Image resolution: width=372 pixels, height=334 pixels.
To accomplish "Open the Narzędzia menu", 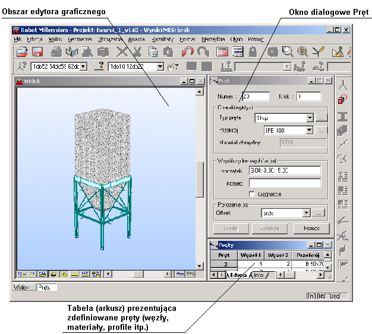I will tap(213, 39).
